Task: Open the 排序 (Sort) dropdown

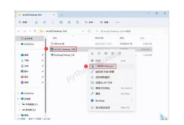Action: pyautogui.click(x=90, y=22)
